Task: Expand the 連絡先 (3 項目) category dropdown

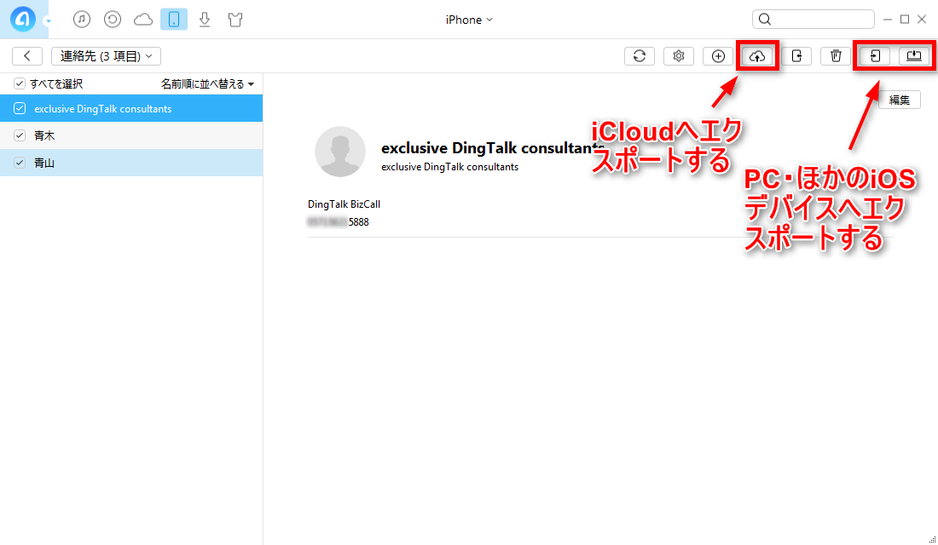Action: pyautogui.click(x=106, y=55)
